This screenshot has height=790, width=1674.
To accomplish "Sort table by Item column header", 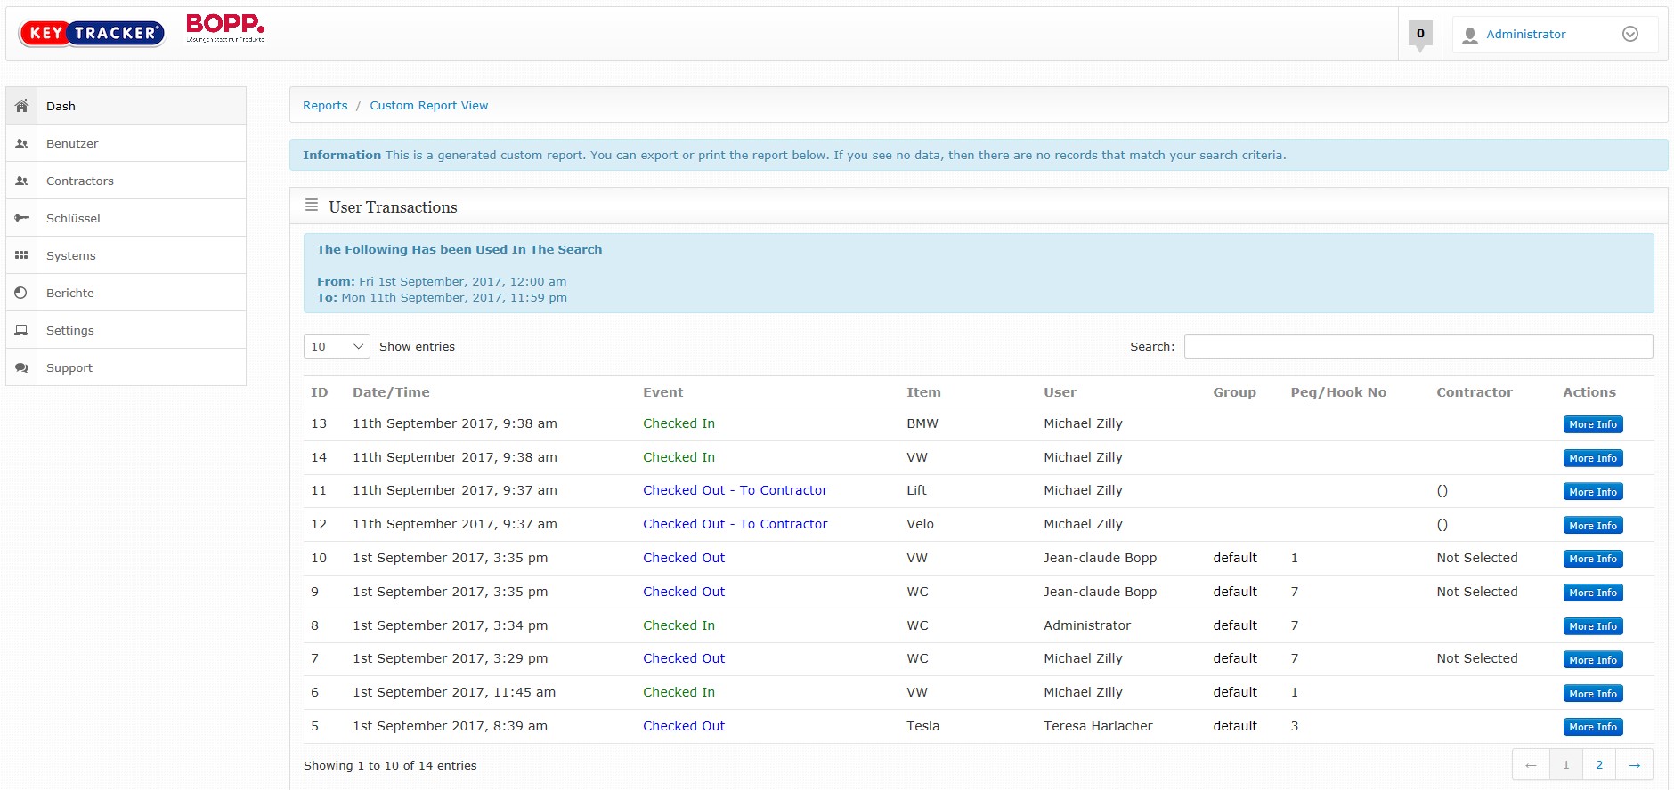I will click(923, 392).
